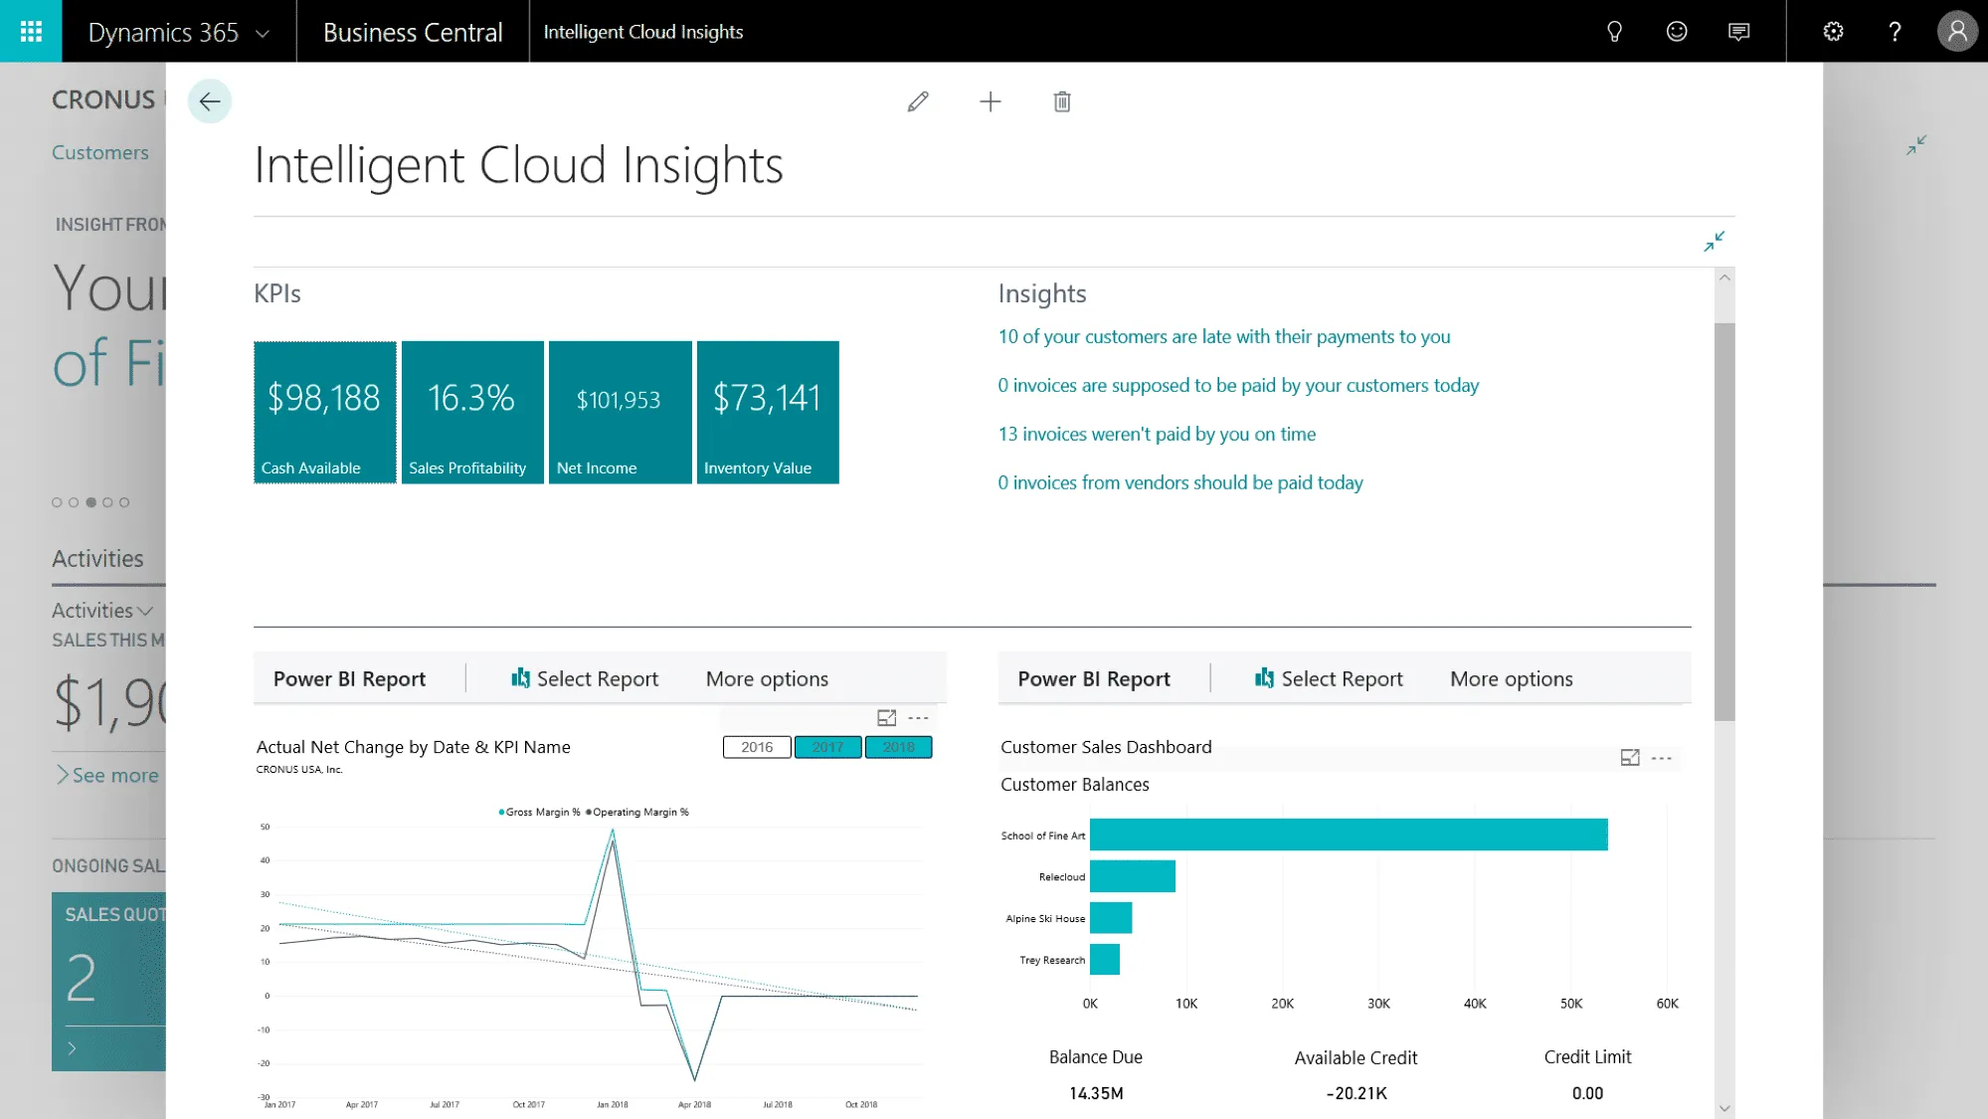Open the Dynamics 365 apps dropdown
Screen dimensions: 1988x1119
tap(262, 31)
